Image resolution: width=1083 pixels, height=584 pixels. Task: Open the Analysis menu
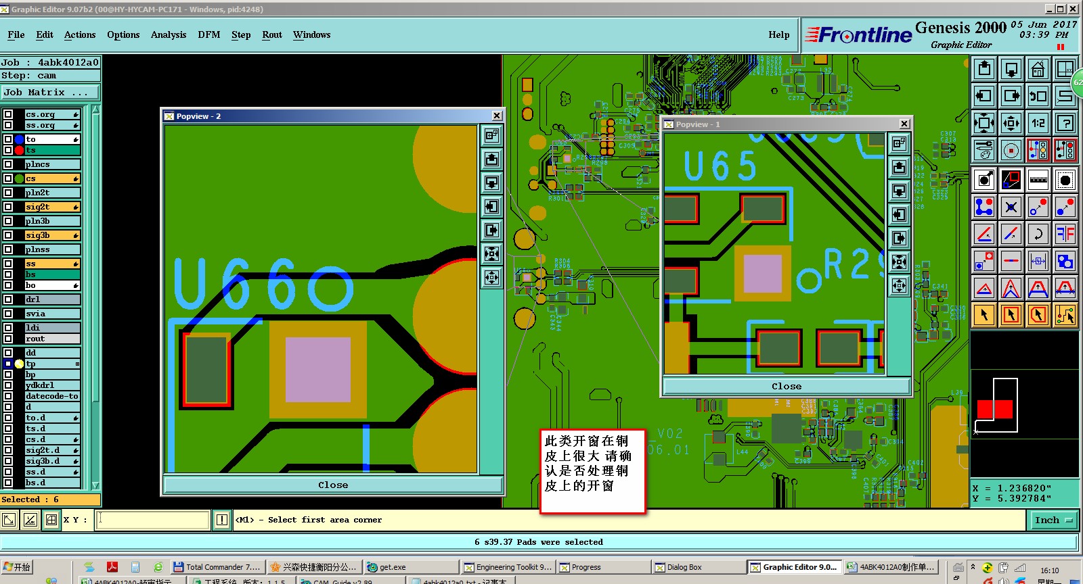click(x=169, y=35)
